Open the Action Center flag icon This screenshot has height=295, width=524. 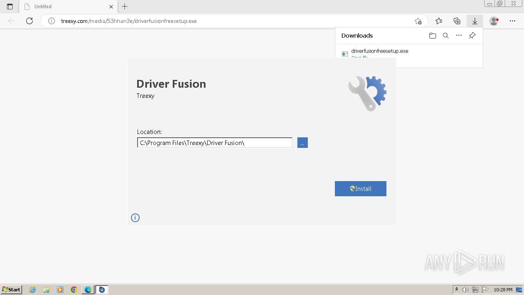tap(485, 290)
